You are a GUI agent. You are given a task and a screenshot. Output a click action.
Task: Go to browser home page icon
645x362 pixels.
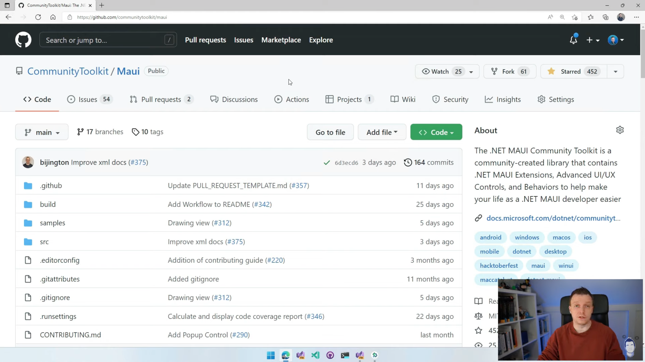point(53,17)
